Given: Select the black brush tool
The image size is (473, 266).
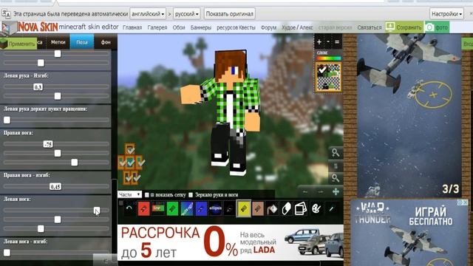Looking at the screenshot, I should tap(230, 208).
